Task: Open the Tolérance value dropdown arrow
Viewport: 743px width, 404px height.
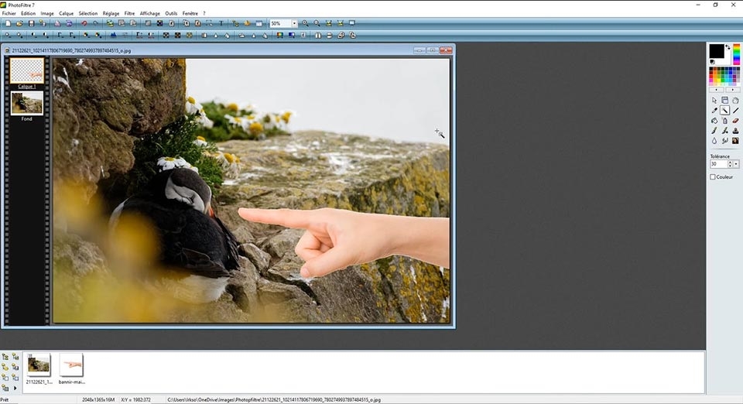Action: click(735, 164)
